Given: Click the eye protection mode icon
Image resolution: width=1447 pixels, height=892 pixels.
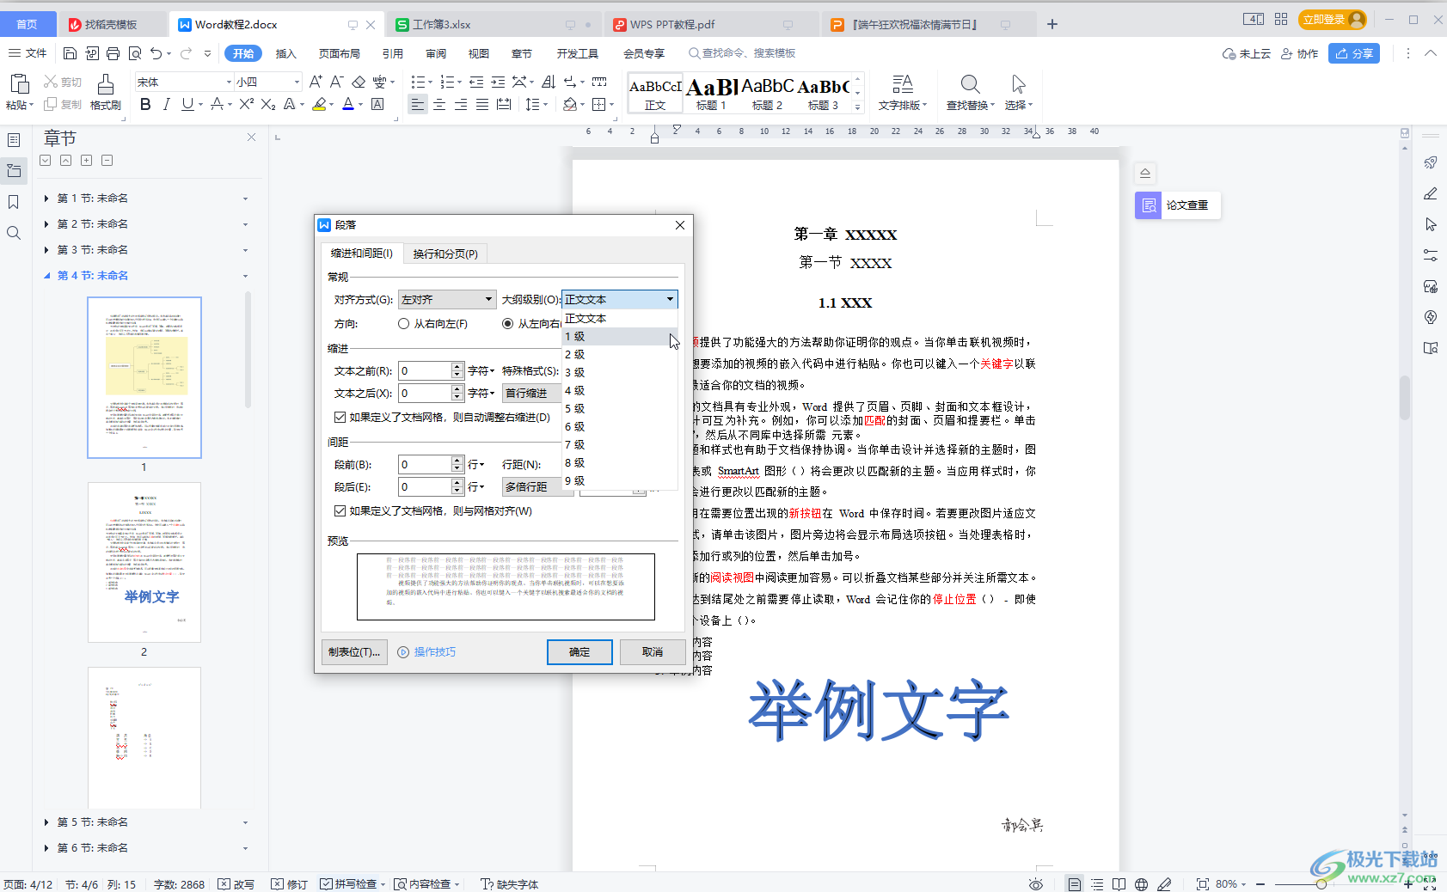Looking at the screenshot, I should pos(1036,884).
